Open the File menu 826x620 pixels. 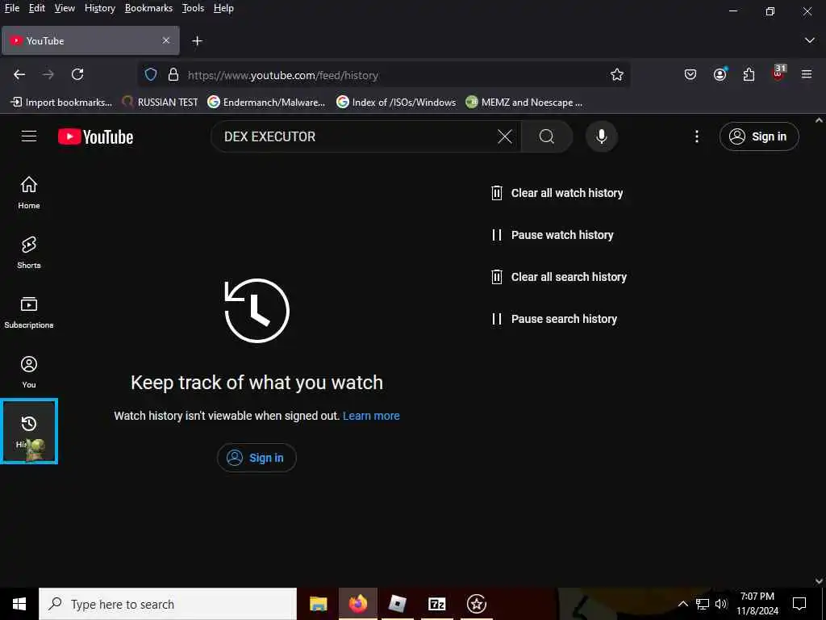(x=11, y=8)
